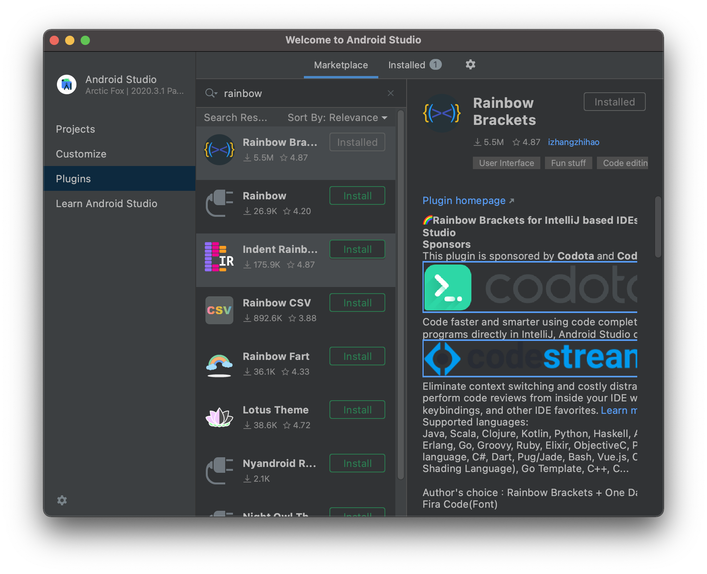Screen dimensions: 707x574
Task: Click the Rainbow Brackets list icon
Action: [219, 150]
